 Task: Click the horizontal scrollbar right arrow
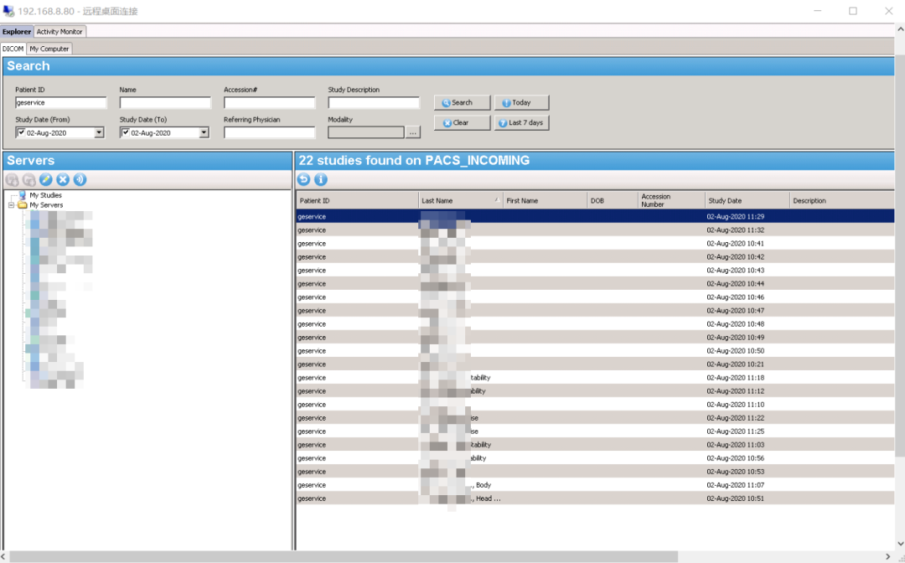888,556
